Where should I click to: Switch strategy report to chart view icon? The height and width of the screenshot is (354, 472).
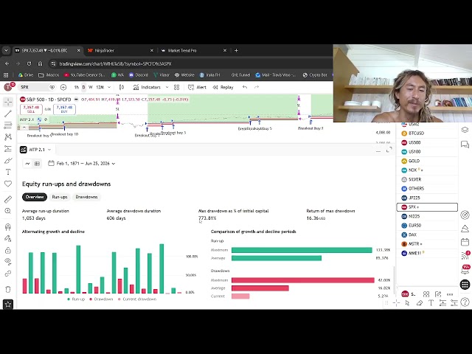(x=27, y=164)
